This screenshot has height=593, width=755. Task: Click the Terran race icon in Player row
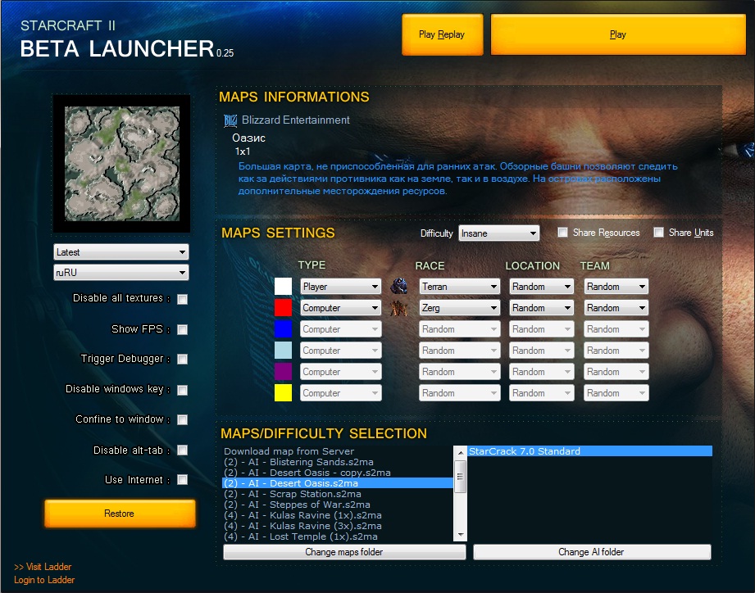tap(398, 286)
